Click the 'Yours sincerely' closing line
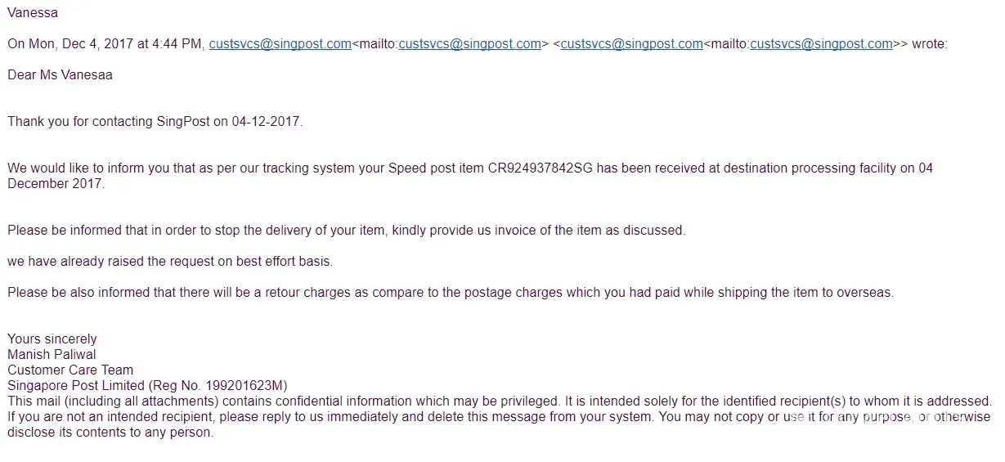The height and width of the screenshot is (462, 1005). point(52,339)
